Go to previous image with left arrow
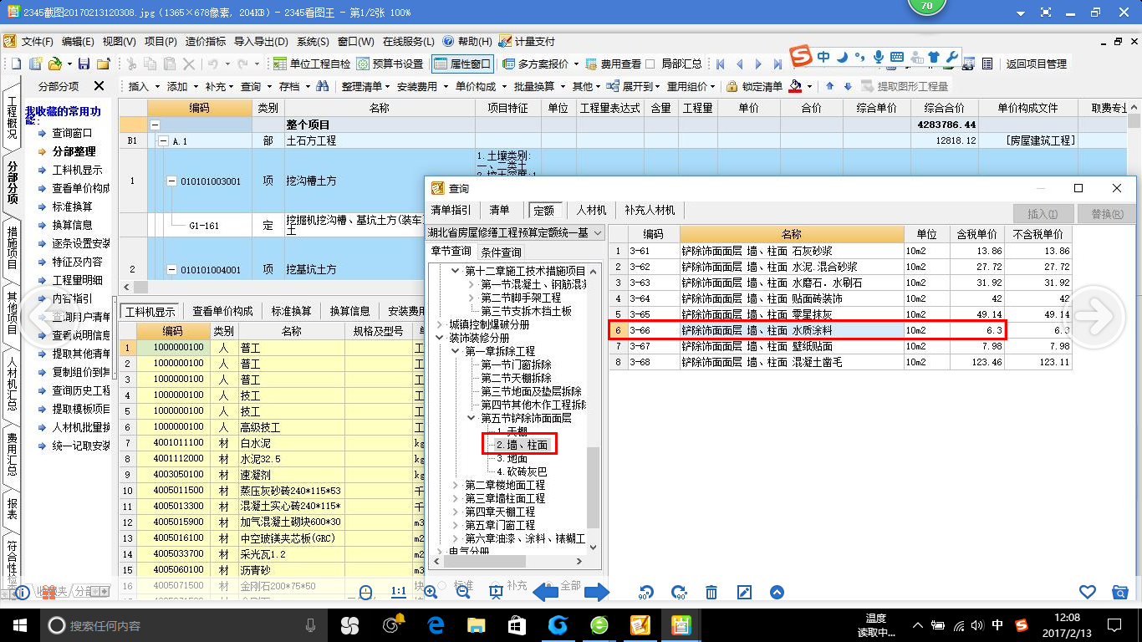Screen dimensions: 1142x642 (x=546, y=592)
